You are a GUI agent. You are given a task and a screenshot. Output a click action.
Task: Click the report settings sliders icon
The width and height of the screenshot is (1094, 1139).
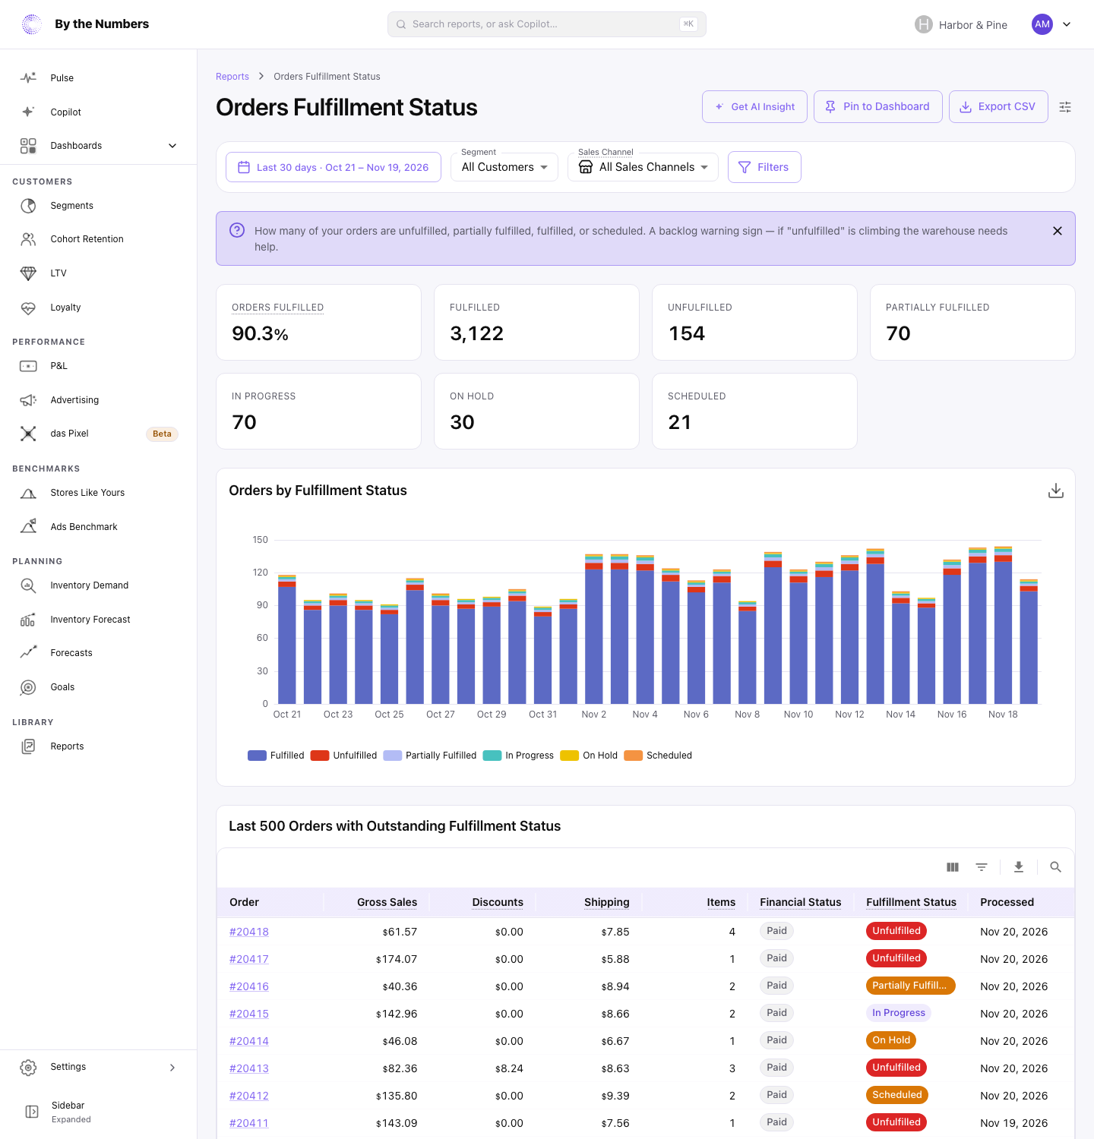tap(1065, 107)
